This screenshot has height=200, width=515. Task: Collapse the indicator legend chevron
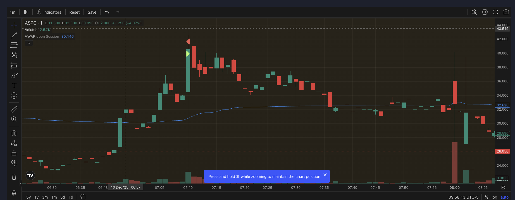[29, 43]
